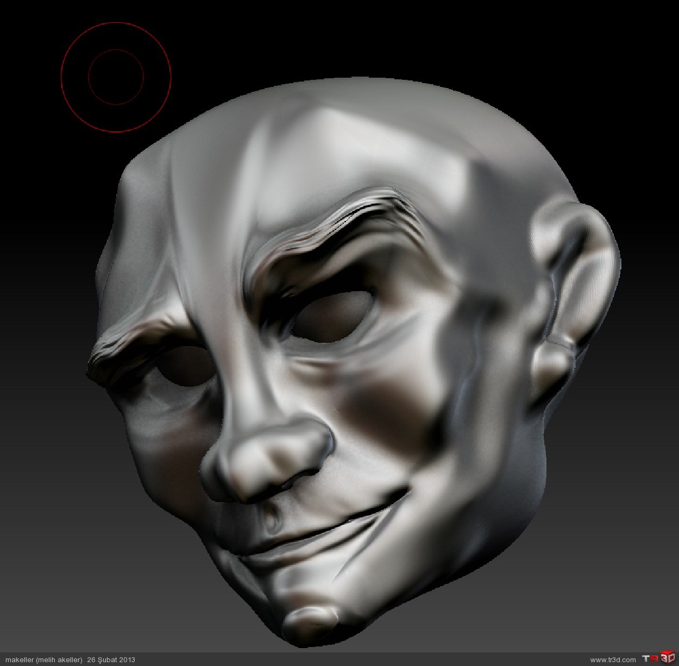Click the TR3D logo icon
The height and width of the screenshot is (666, 679).
point(658,658)
